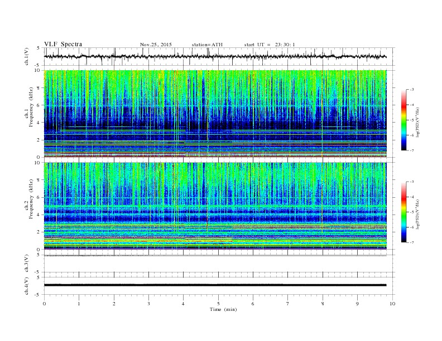Click the 'Time (min)' x-axis label
The width and height of the screenshot is (442, 341).
pyautogui.click(x=223, y=309)
